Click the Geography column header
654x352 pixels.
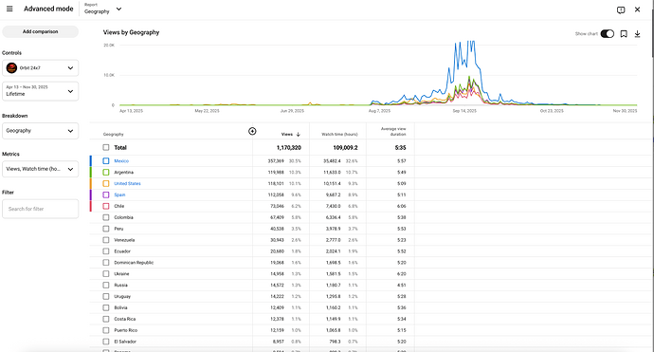pos(114,135)
